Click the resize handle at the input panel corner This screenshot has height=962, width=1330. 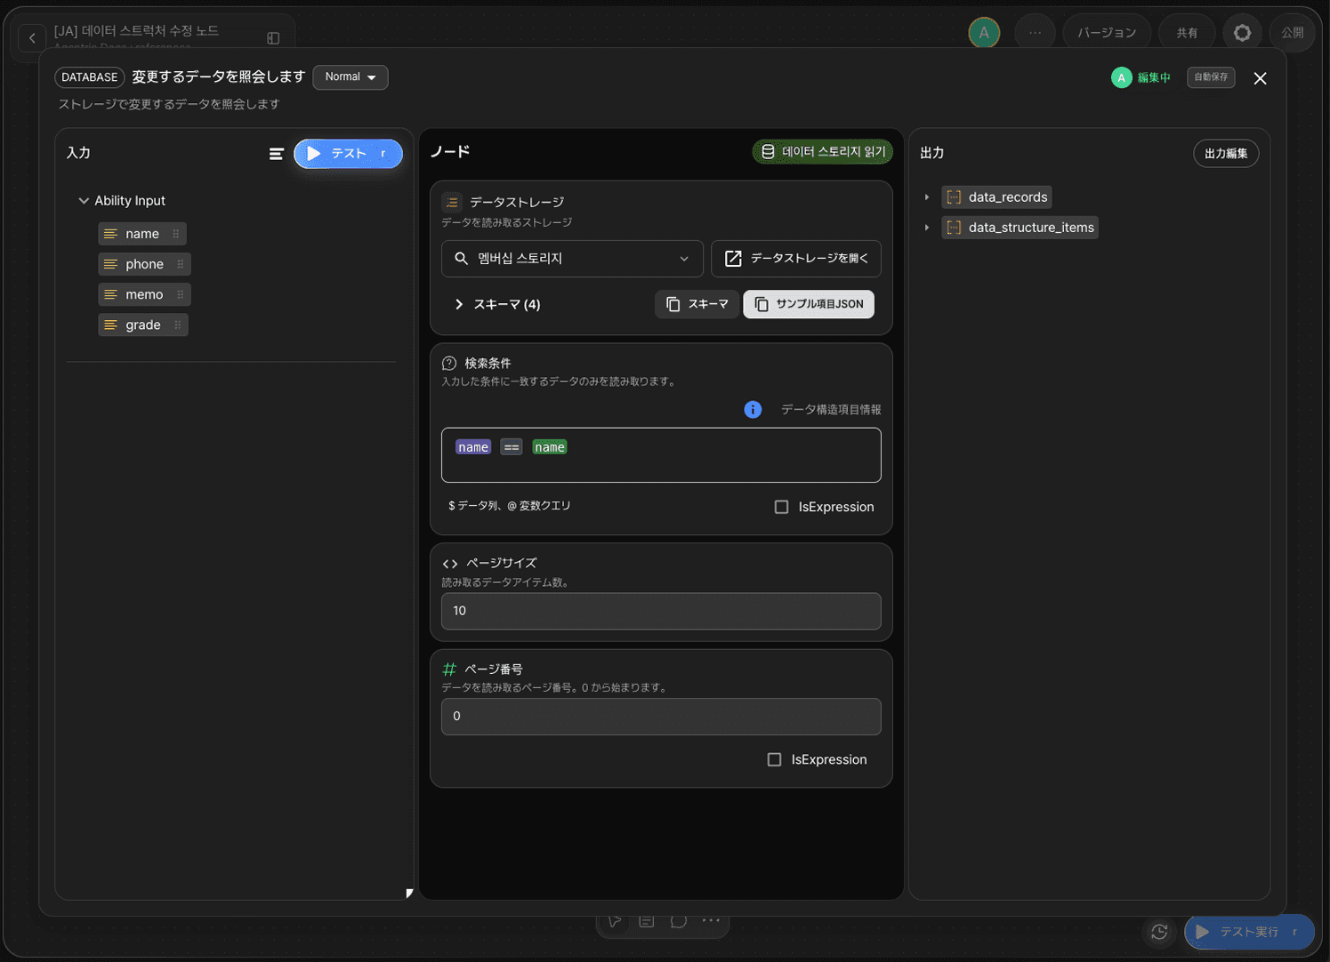tap(408, 894)
